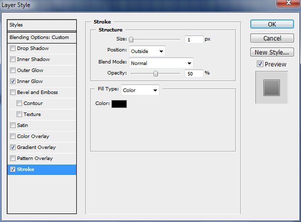Image resolution: width=301 pixels, height=222 pixels.
Task: Open the Texture settings by its label
Action: pyautogui.click(x=32, y=114)
